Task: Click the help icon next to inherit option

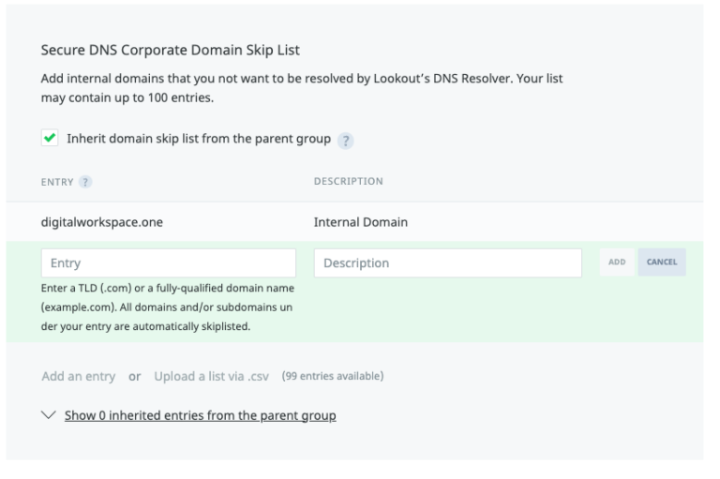Action: 346,140
